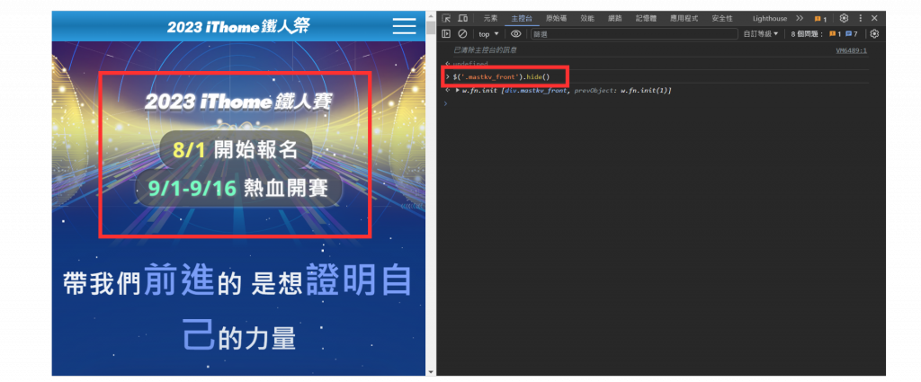Open the hamburger menu on iThome page
The width and height of the screenshot is (921, 382).
404,26
